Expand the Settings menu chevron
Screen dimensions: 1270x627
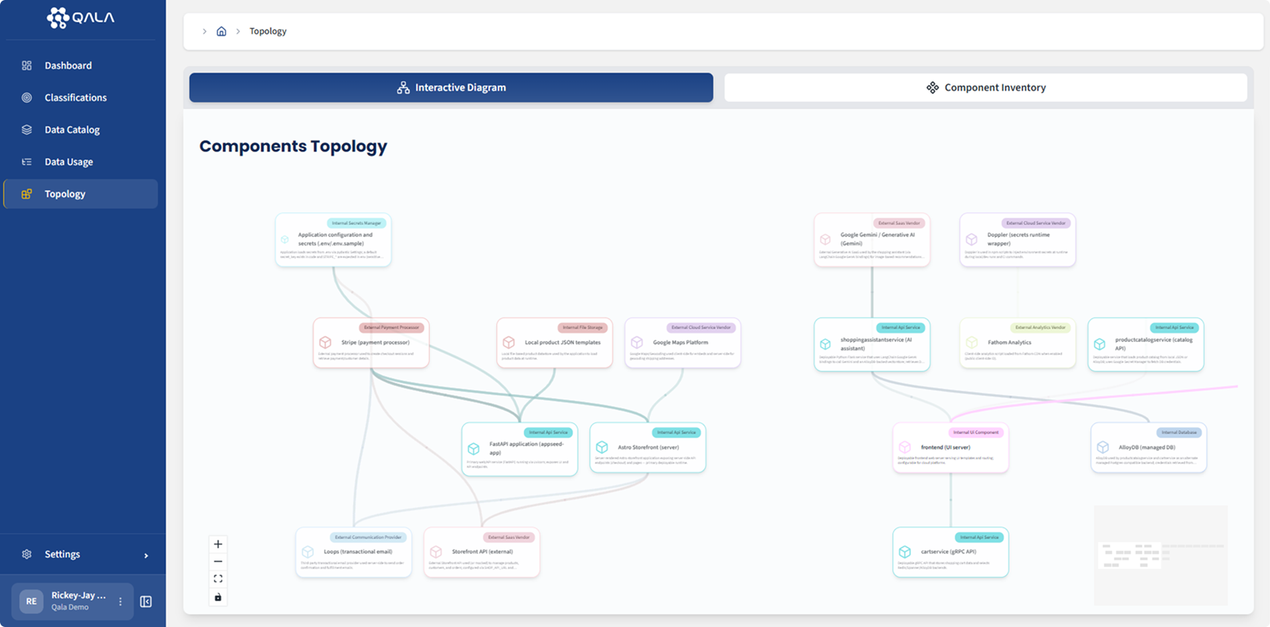pyautogui.click(x=146, y=554)
